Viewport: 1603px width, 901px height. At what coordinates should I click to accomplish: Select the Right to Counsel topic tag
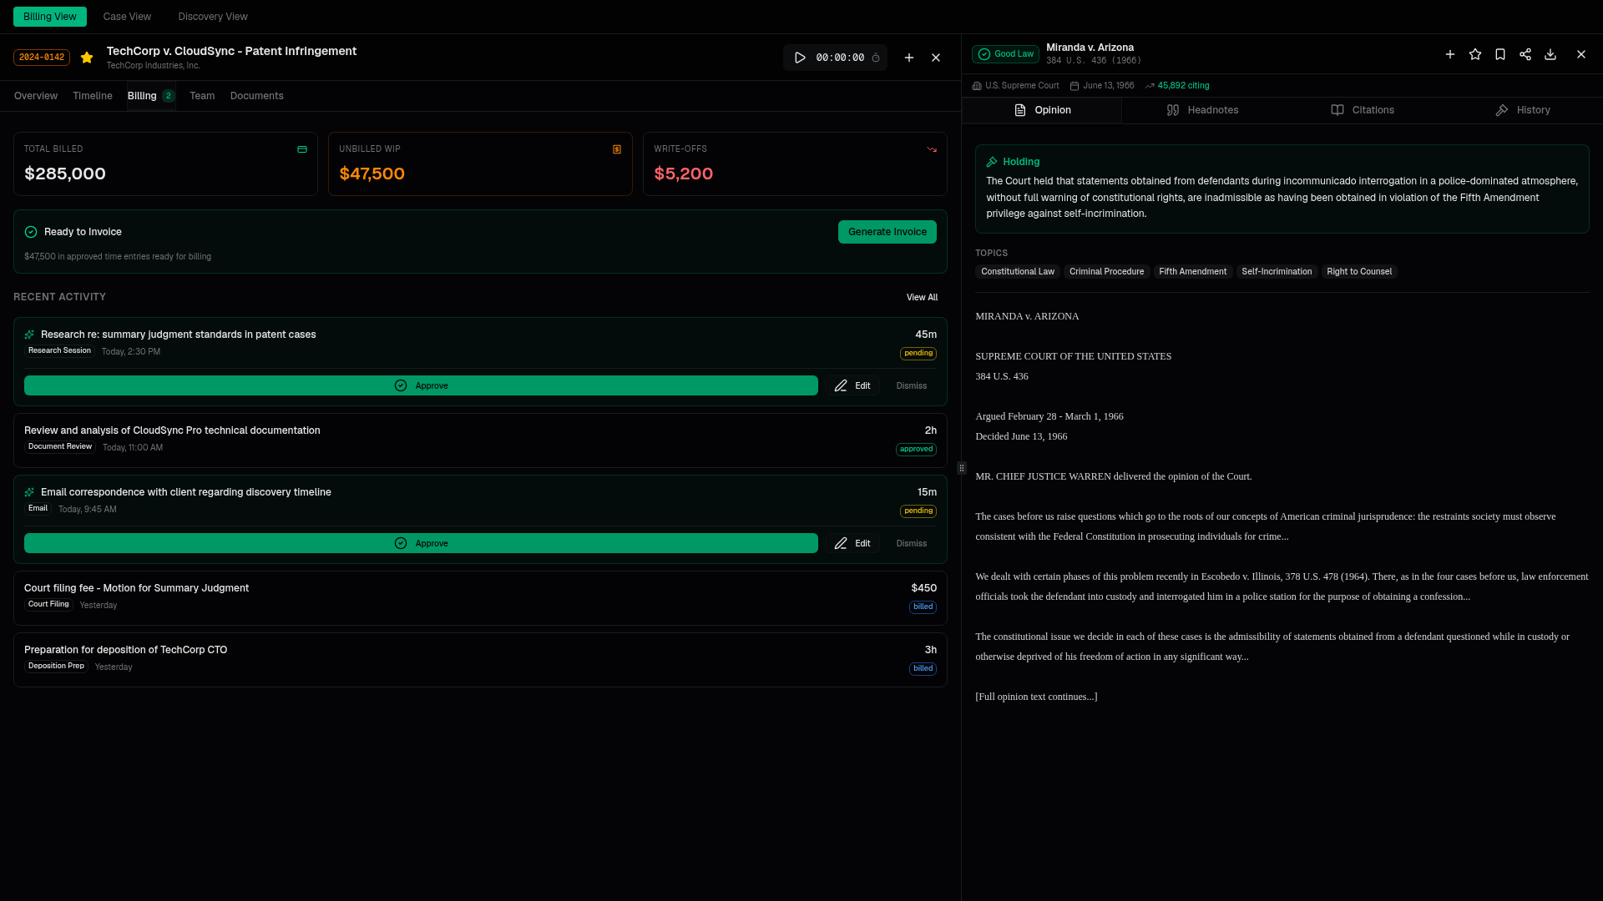click(x=1359, y=272)
